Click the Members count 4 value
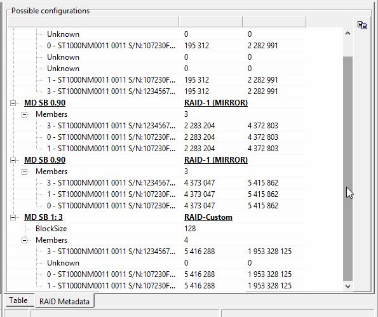The width and height of the screenshot is (378, 317). (x=186, y=240)
